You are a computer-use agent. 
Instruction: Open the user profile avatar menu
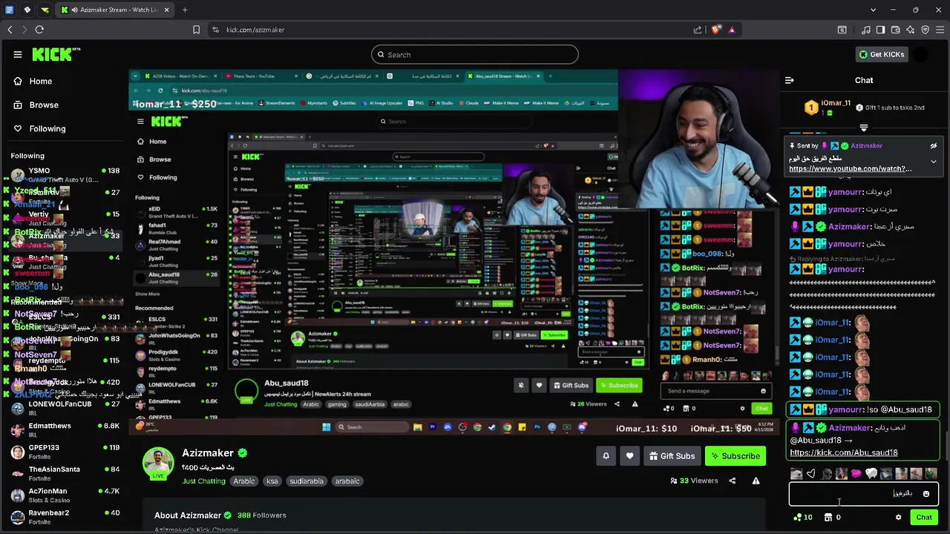click(x=920, y=54)
